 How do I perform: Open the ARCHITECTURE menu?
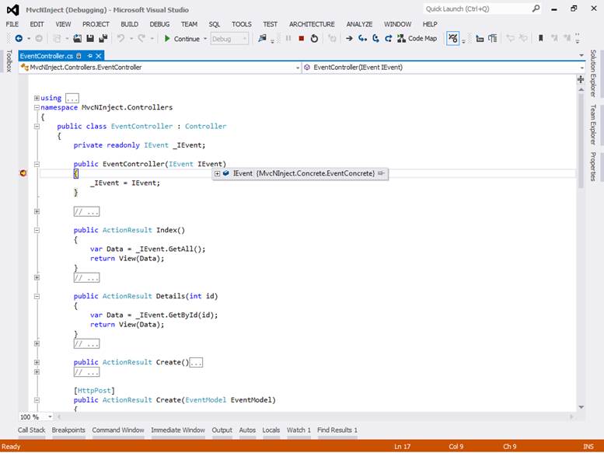(x=312, y=24)
